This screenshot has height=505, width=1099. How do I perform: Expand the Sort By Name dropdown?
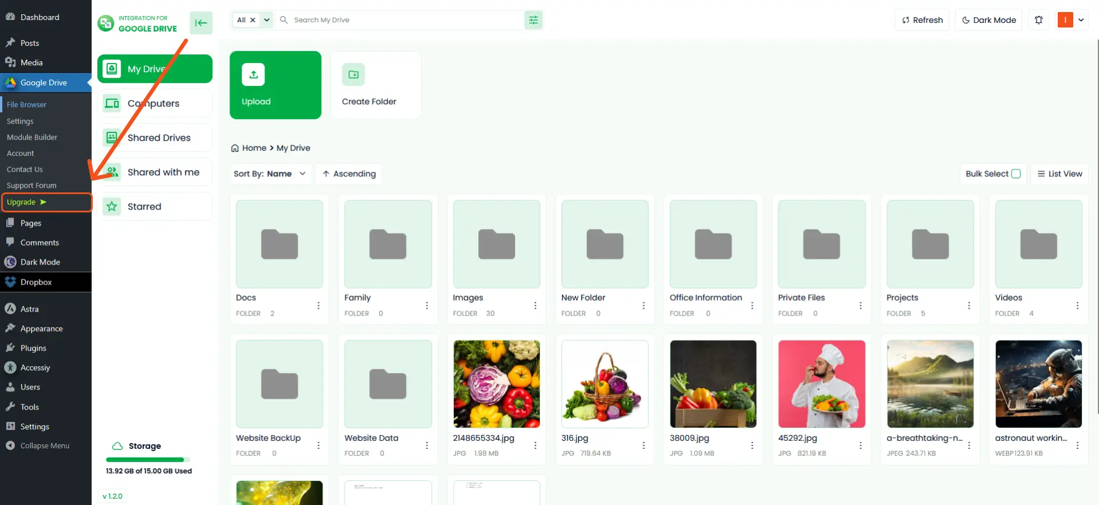pos(270,174)
